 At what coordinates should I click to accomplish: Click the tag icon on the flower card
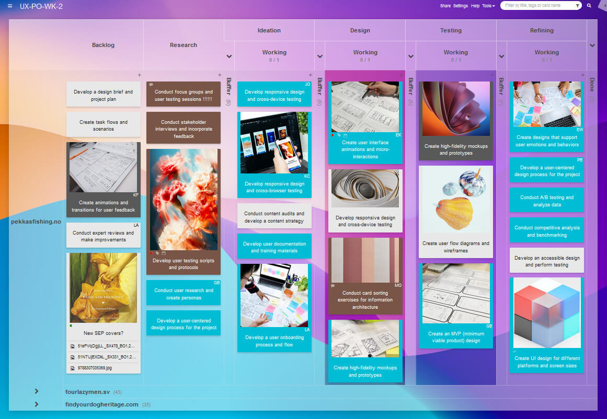click(157, 252)
